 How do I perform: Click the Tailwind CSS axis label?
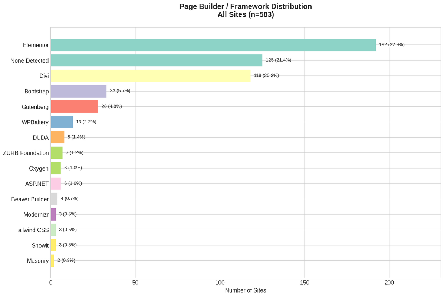(x=32, y=230)
